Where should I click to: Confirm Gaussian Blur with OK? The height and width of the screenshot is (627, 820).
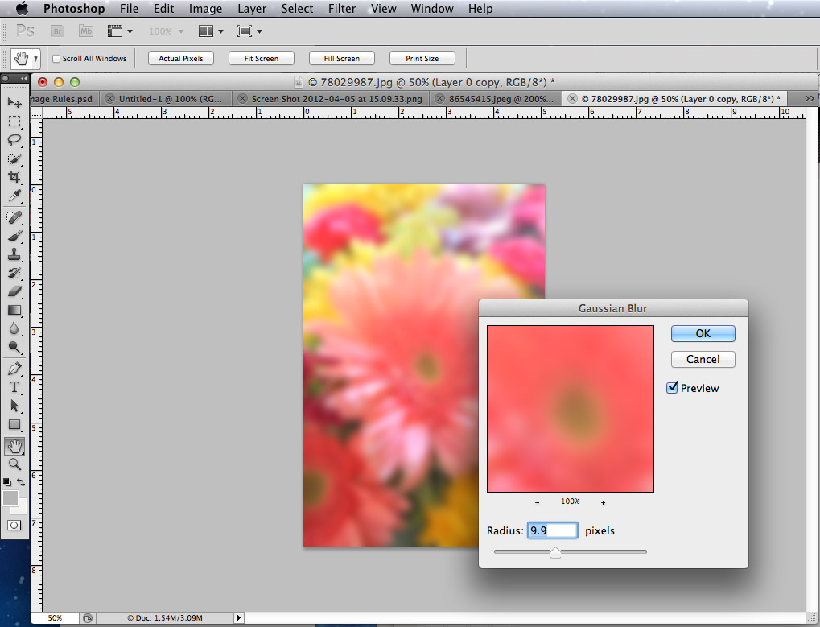coord(703,333)
